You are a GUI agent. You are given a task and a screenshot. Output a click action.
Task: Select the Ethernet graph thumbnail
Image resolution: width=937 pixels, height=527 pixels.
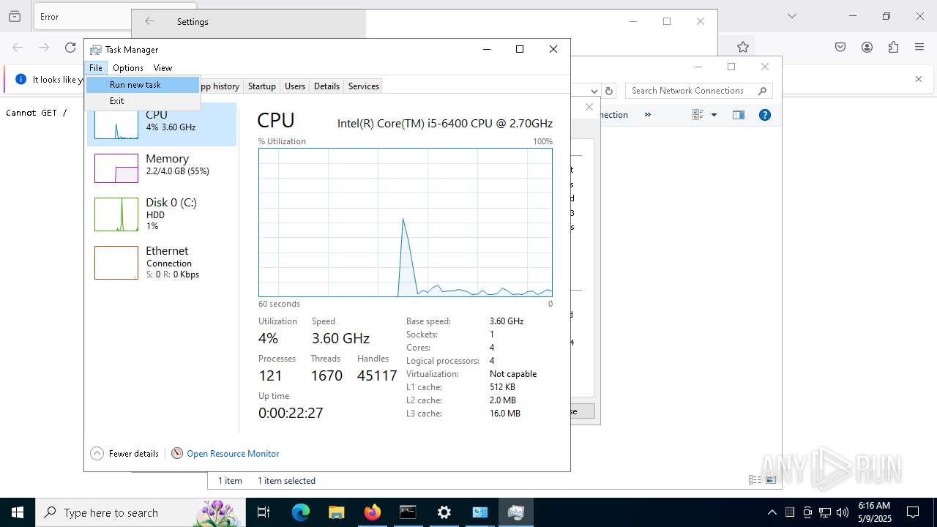pos(116,263)
